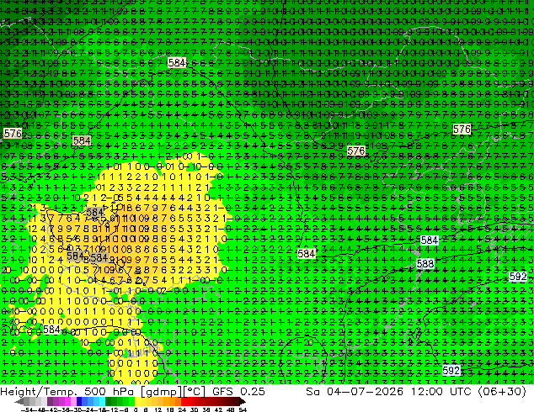
Task: Click the gray left arrow end of the color scale
Action: tap(19, 401)
